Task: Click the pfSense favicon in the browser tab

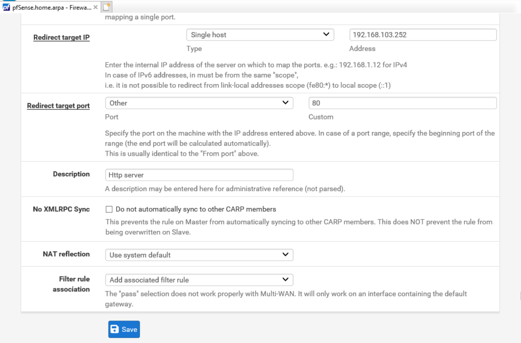Action: coord(4,7)
